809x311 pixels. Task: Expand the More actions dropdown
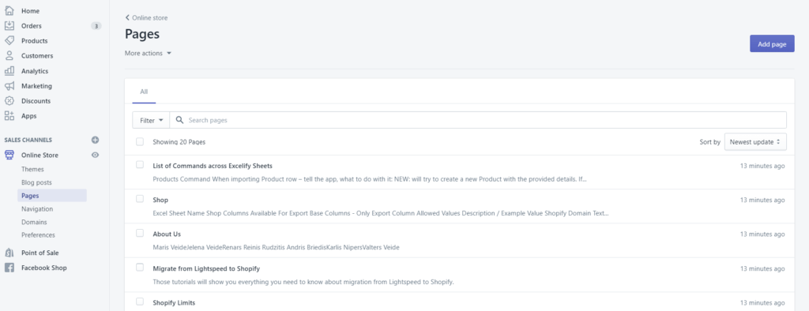(148, 53)
